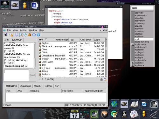Click the user list vertical scrollbar
Screen dimensions: 159x119
point(106,57)
